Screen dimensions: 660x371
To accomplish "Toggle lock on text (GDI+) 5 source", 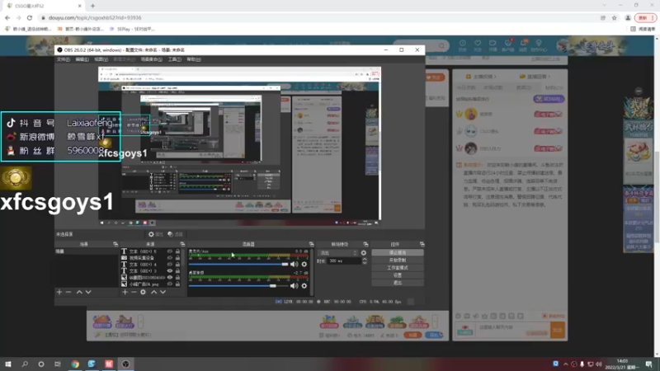I will (177, 251).
